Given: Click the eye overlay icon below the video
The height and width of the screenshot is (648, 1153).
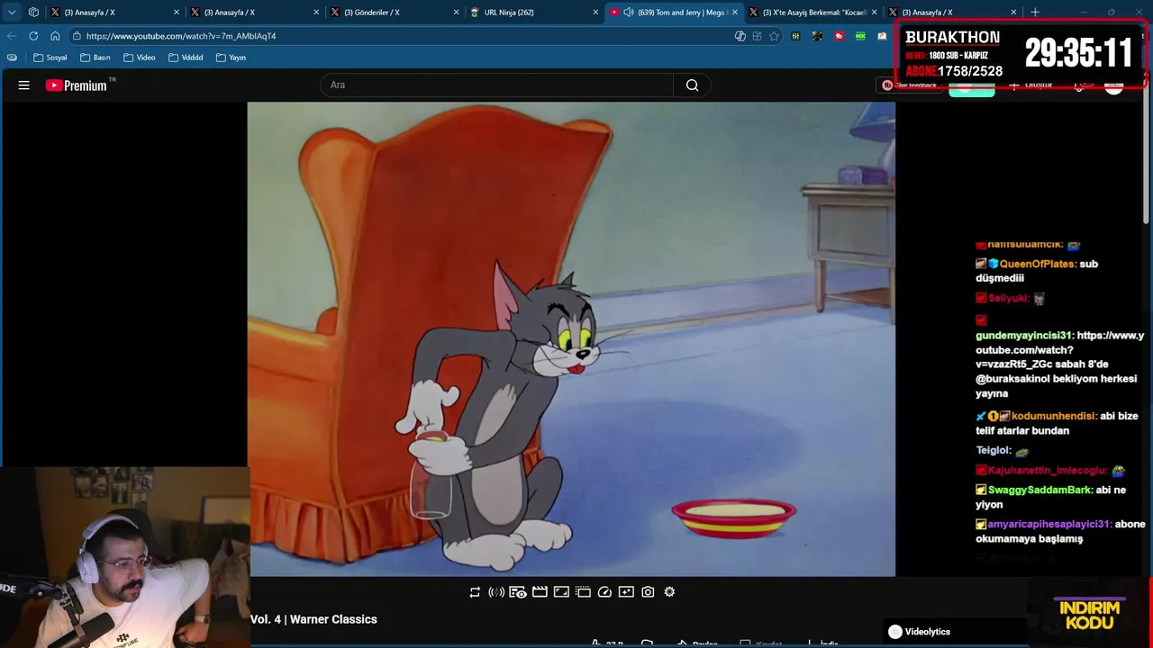Looking at the screenshot, I should click(518, 592).
